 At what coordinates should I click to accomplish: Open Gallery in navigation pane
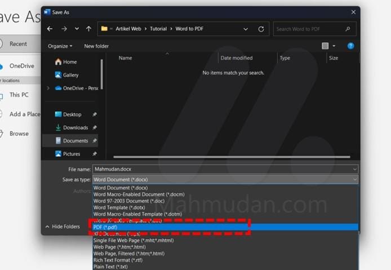pyautogui.click(x=70, y=75)
